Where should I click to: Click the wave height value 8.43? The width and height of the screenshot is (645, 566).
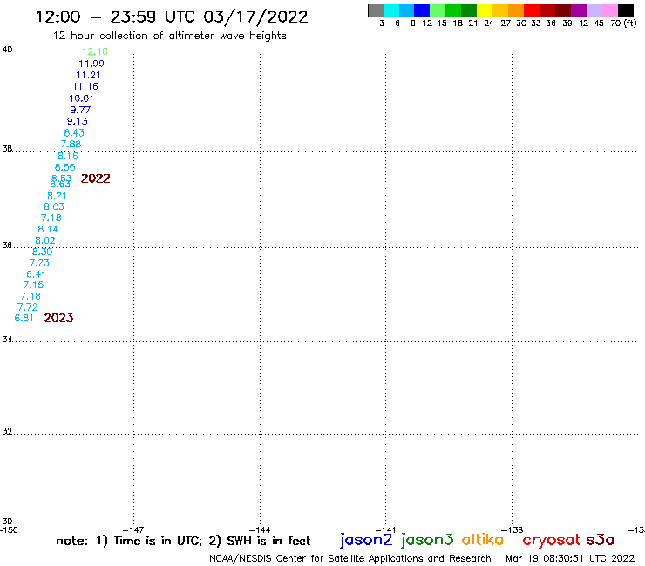74,132
